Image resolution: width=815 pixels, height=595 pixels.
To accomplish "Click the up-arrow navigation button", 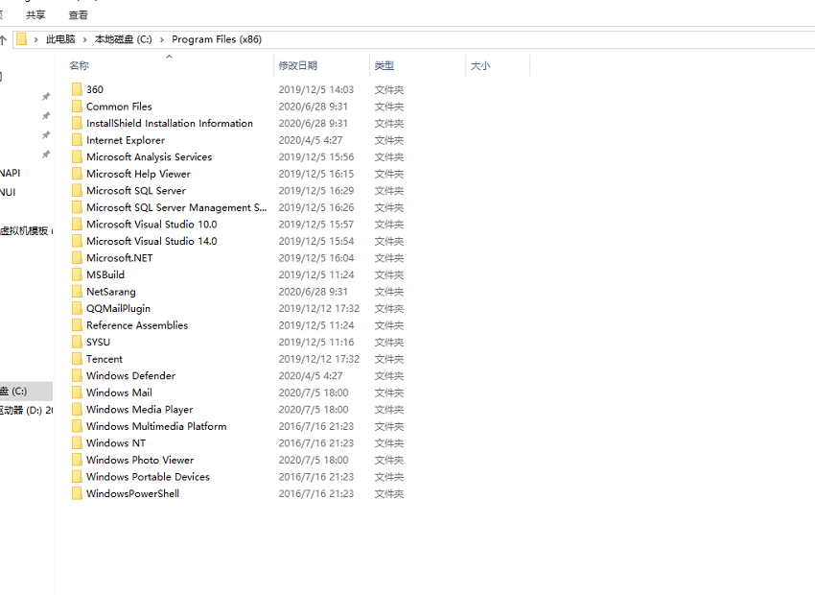I will coord(3,39).
